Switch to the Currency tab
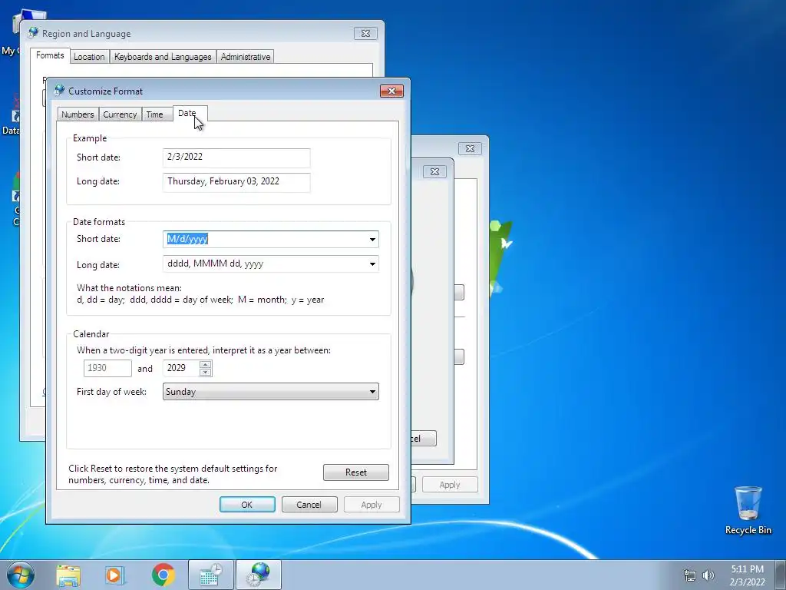Viewport: 786px width, 590px height. click(120, 114)
